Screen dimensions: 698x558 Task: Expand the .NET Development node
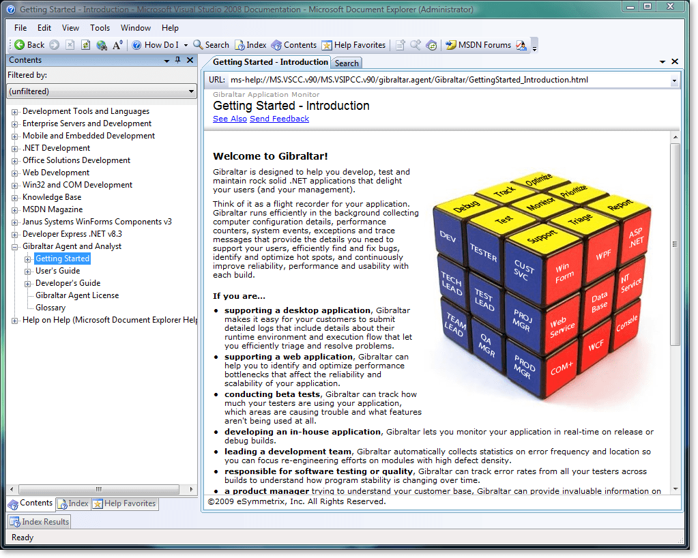(x=15, y=149)
